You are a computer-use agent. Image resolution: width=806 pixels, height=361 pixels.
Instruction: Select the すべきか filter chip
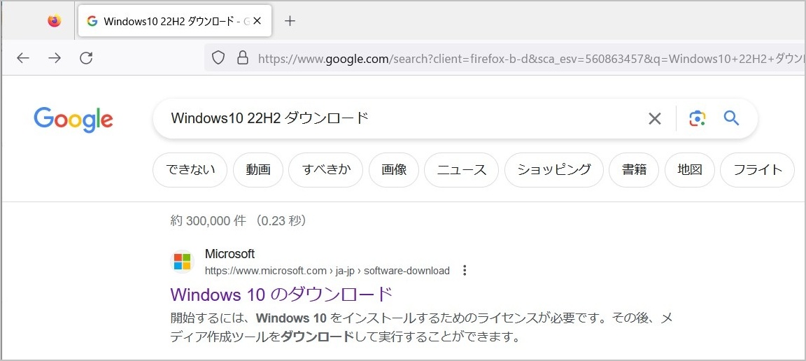click(x=326, y=170)
